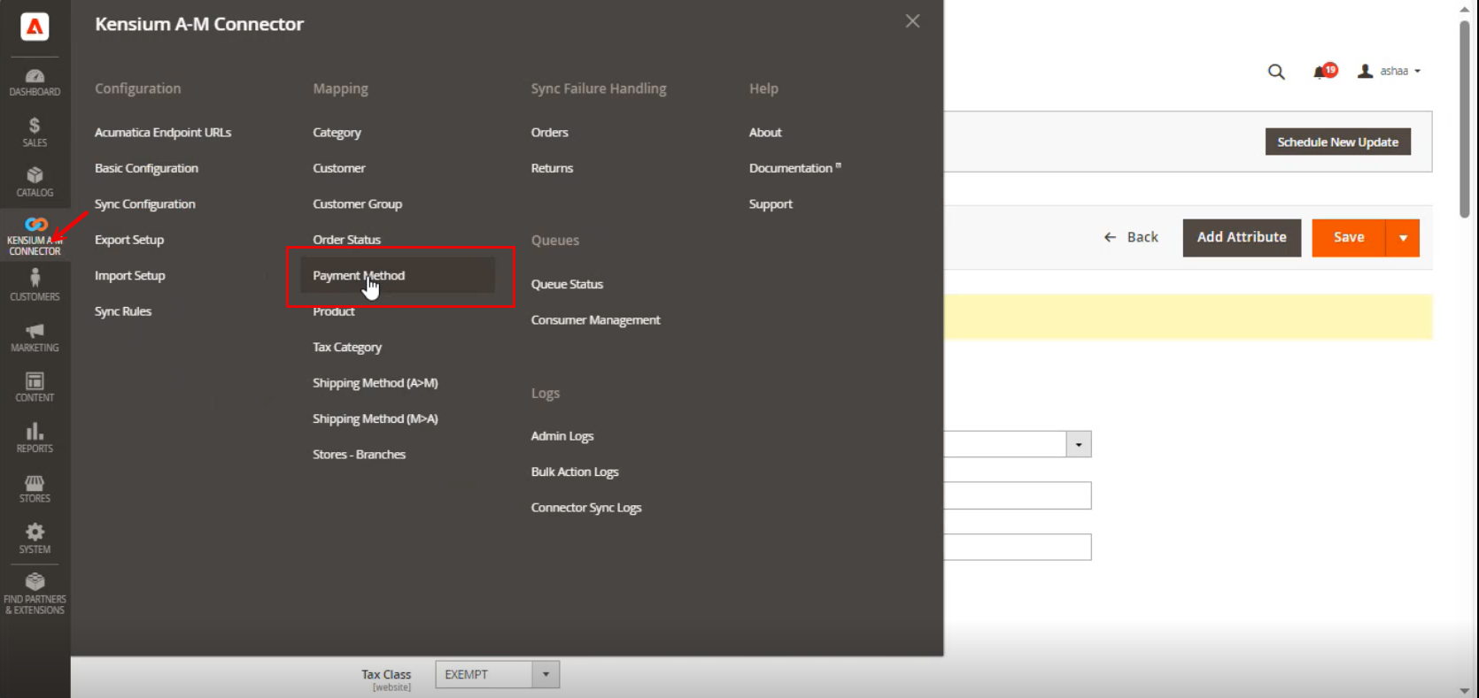Expand the Save button dropdown arrow

(1403, 238)
